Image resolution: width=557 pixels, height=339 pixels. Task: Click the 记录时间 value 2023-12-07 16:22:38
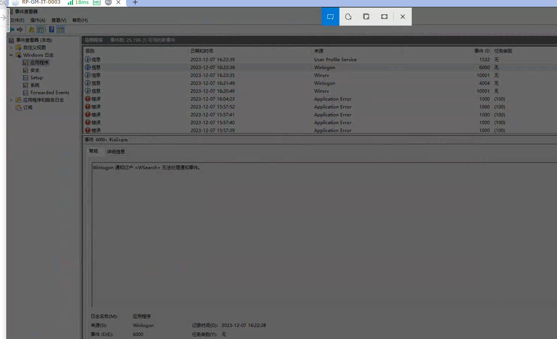click(244, 325)
